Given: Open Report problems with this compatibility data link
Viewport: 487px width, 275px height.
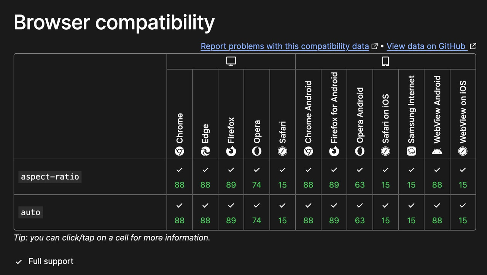Looking at the screenshot, I should [x=285, y=46].
